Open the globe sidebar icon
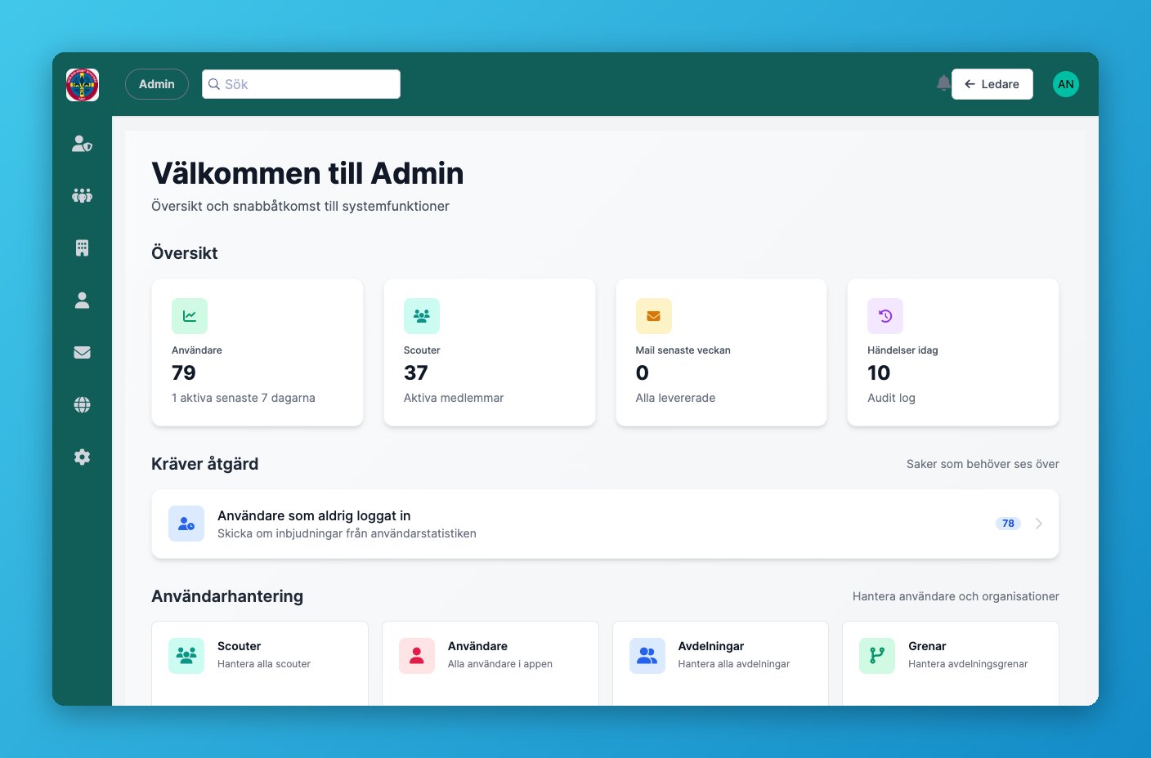 click(83, 405)
